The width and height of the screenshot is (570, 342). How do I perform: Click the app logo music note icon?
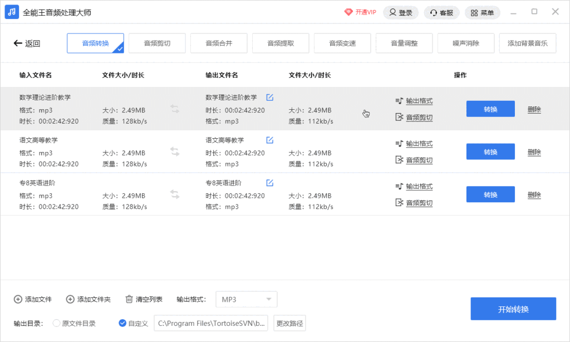(x=11, y=11)
